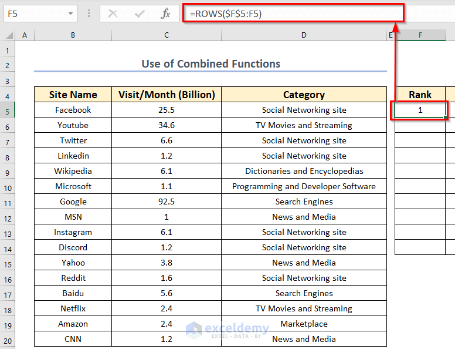Click the Name Box showing F5
Screen dimensions: 455x349
(x=34, y=14)
